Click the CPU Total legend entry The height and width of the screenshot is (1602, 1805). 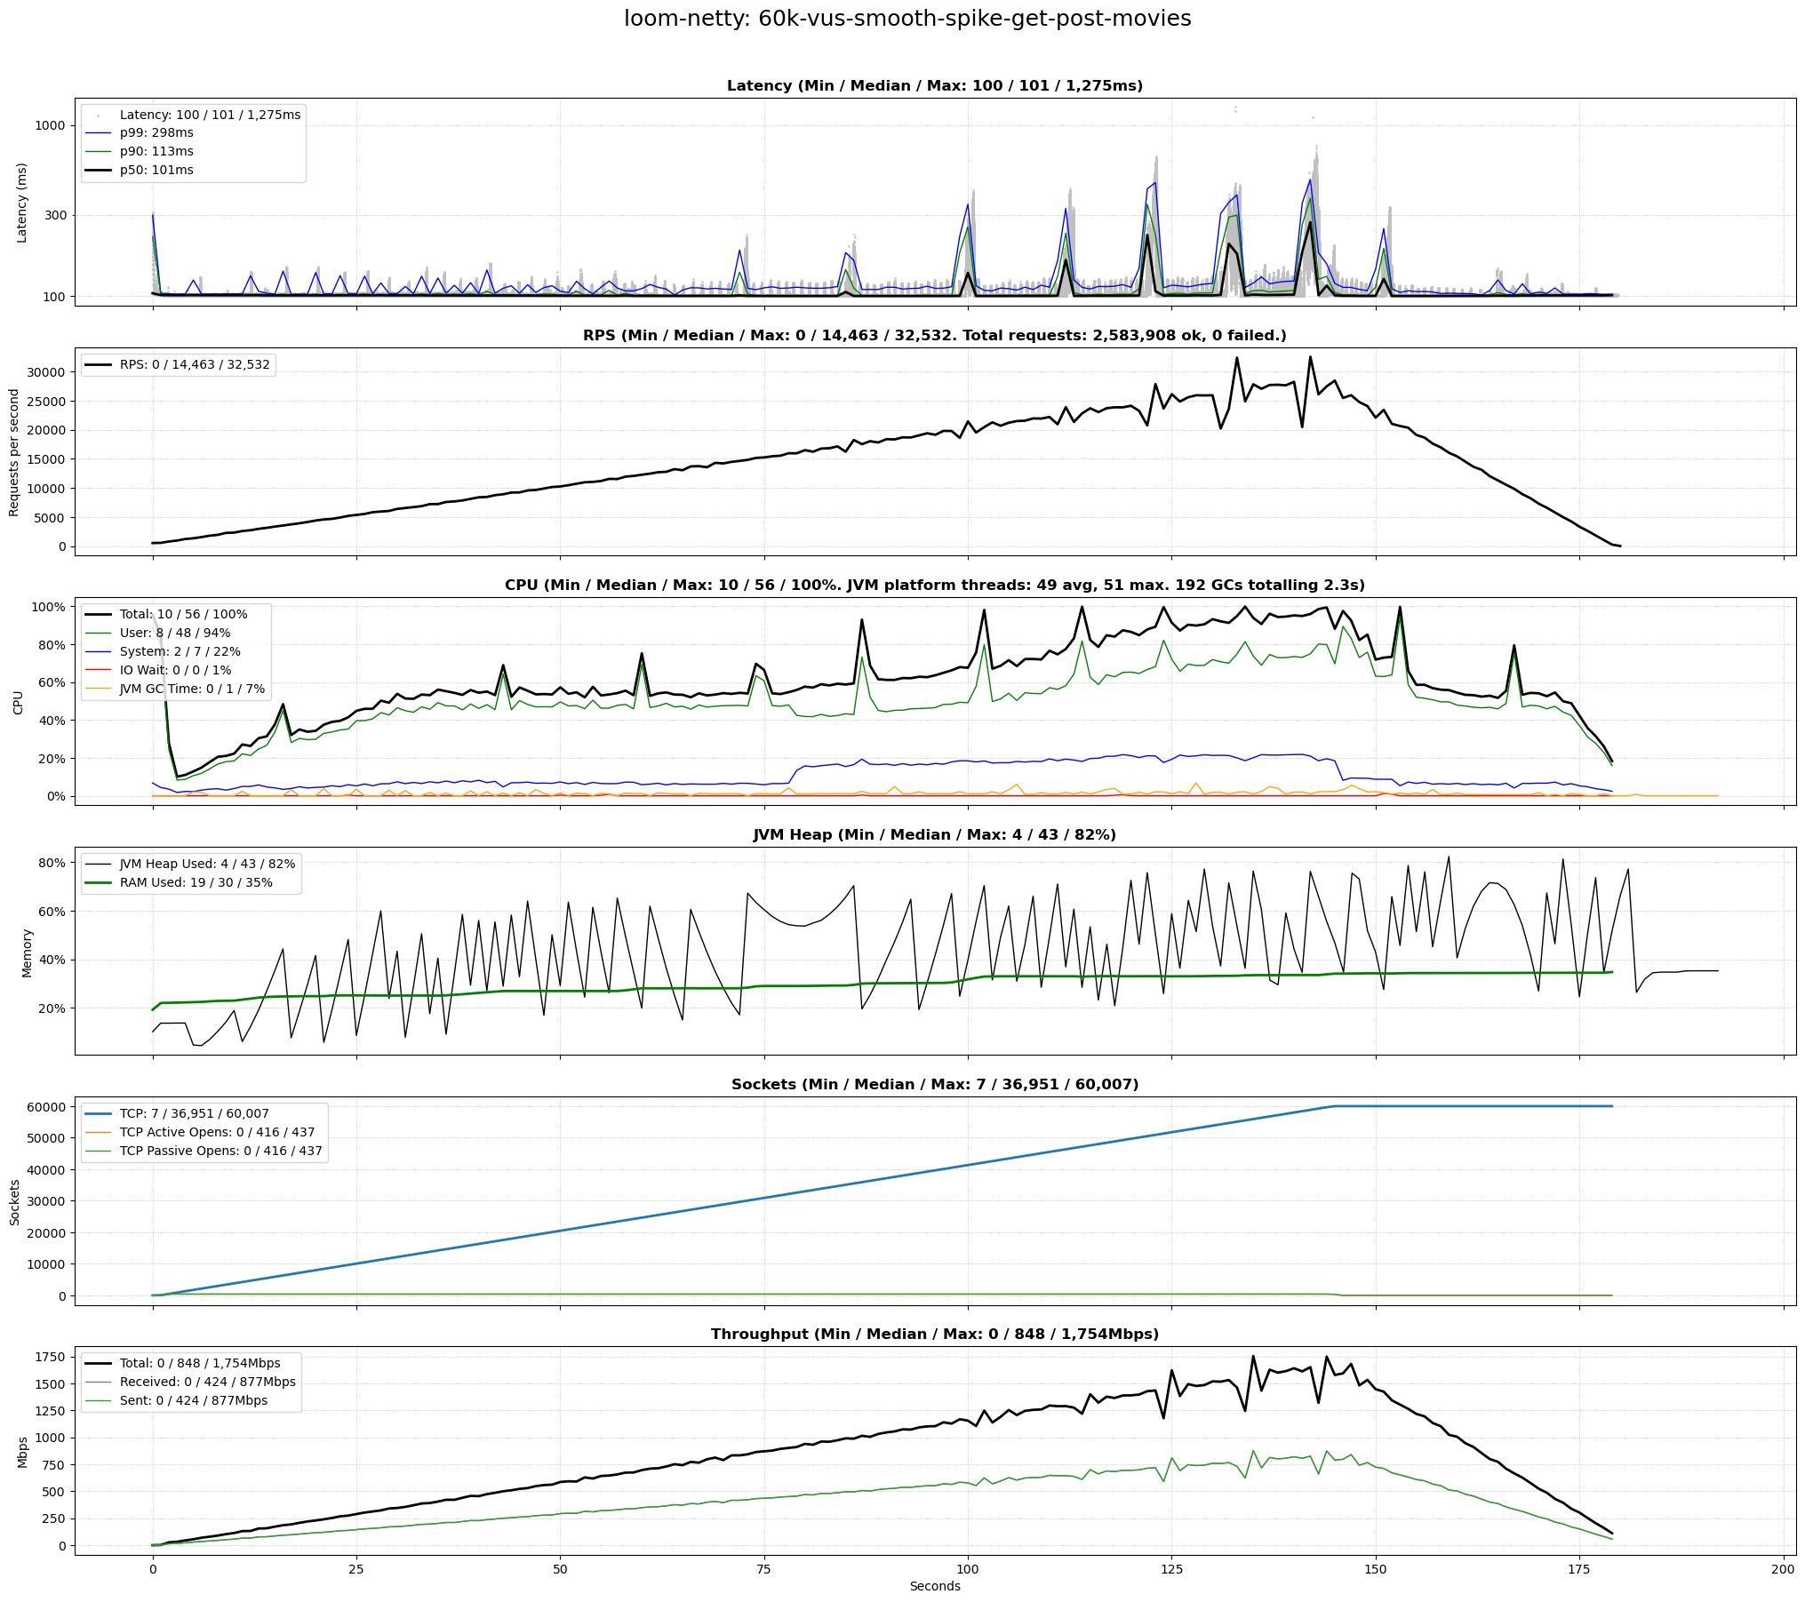pos(183,614)
